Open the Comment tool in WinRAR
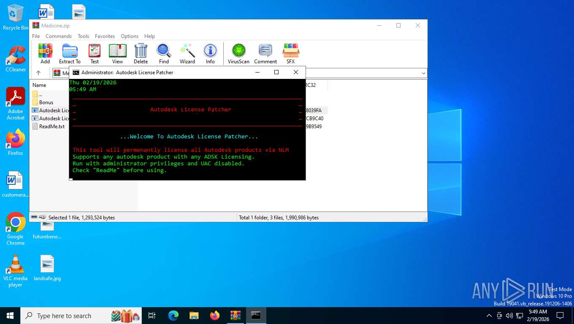Viewport: 574px width, 324px height. click(265, 54)
